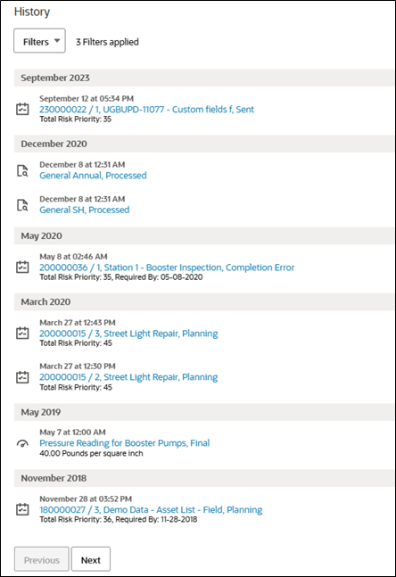
Task: Click the calendar icon beside 180000027 / 3
Action: tap(22, 509)
